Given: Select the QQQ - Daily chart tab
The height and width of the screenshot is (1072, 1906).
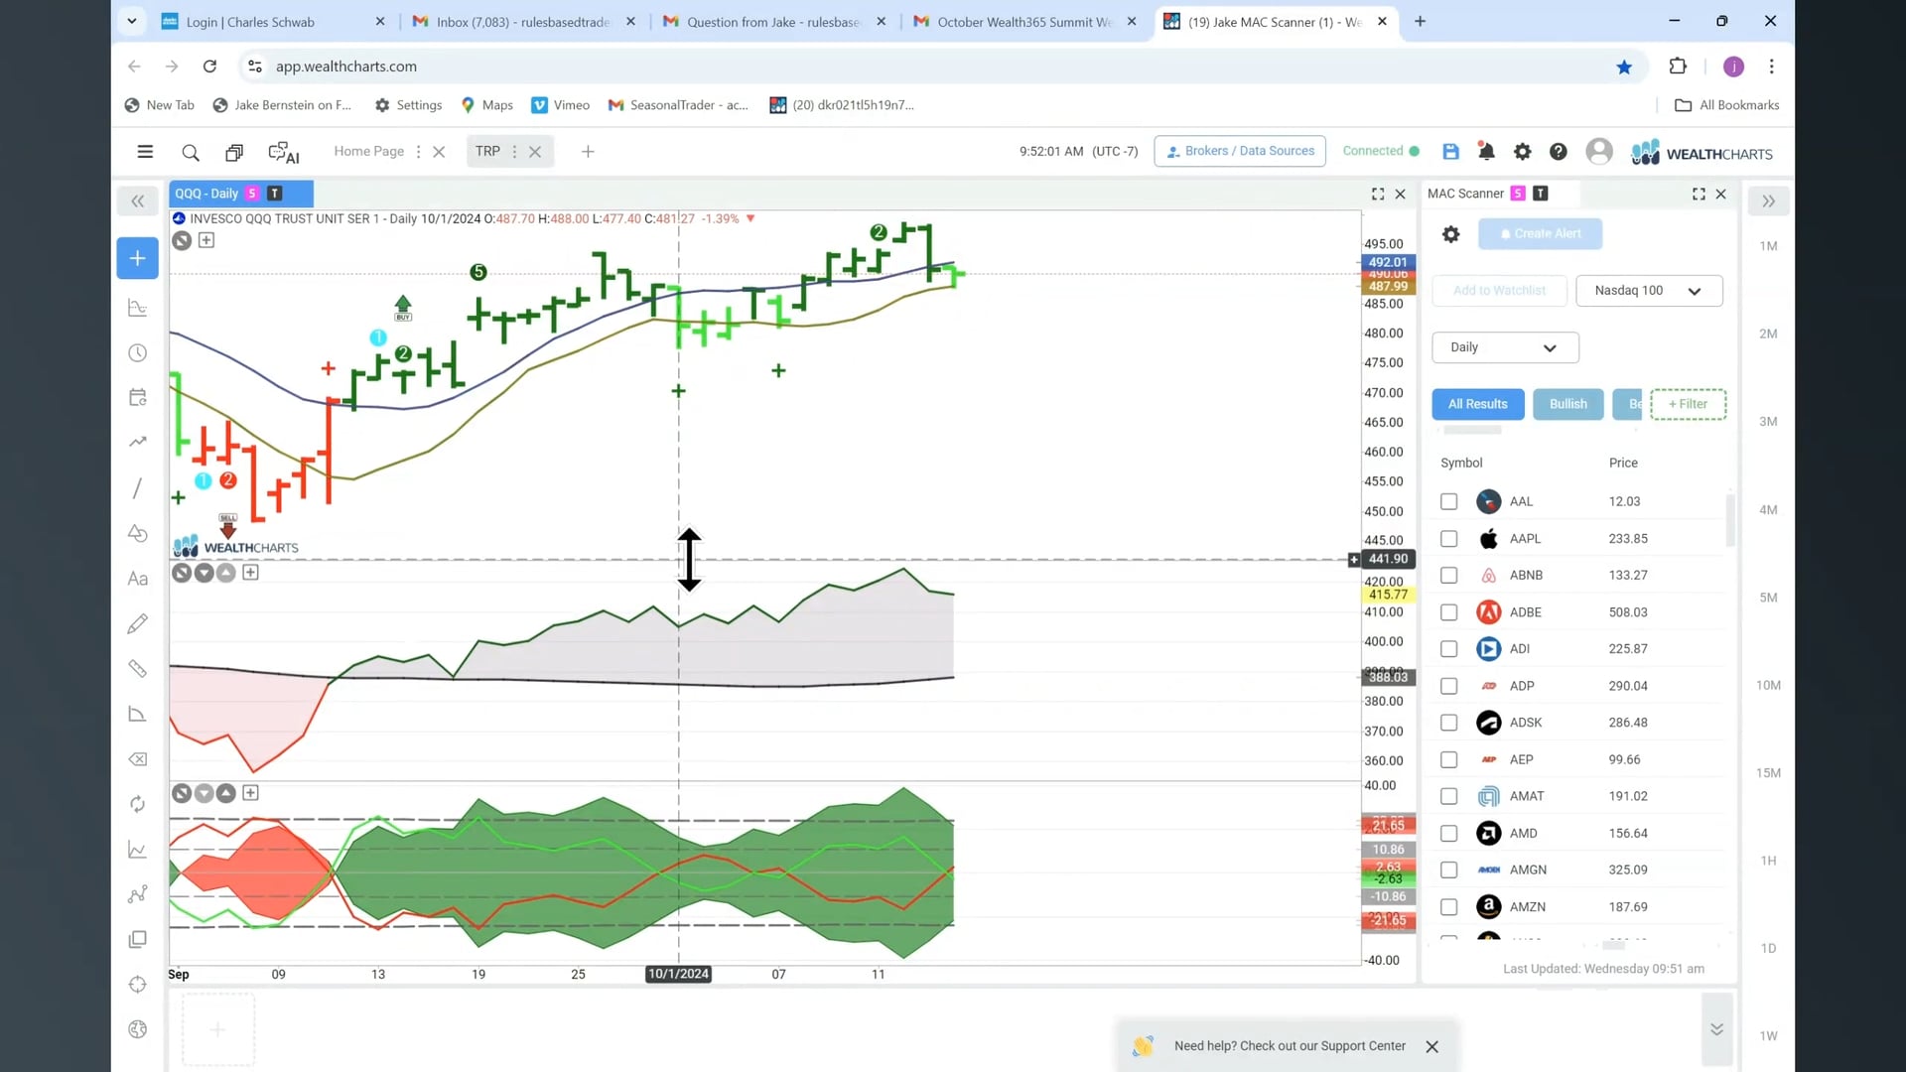Looking at the screenshot, I should pyautogui.click(x=240, y=194).
